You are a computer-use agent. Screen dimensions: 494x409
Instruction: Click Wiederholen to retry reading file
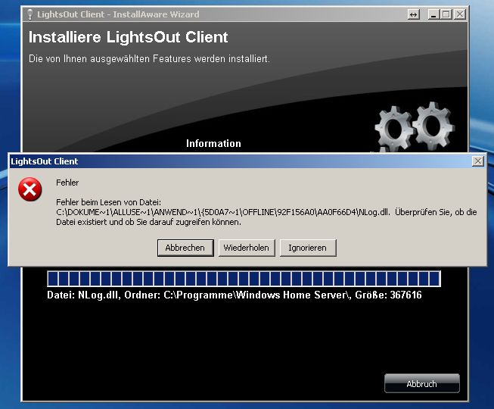pyautogui.click(x=247, y=248)
